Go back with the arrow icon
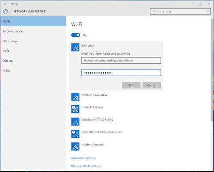 pyautogui.click(x=5, y=4)
